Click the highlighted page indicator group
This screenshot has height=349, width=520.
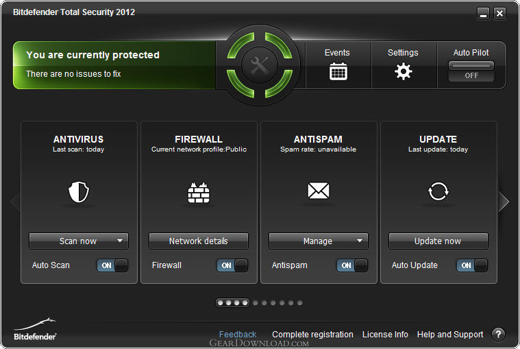[x=232, y=302]
